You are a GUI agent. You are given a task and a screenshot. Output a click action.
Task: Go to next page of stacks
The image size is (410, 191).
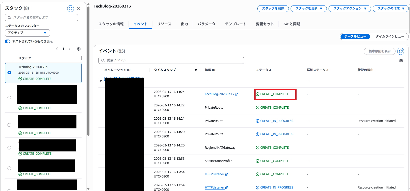(69, 49)
